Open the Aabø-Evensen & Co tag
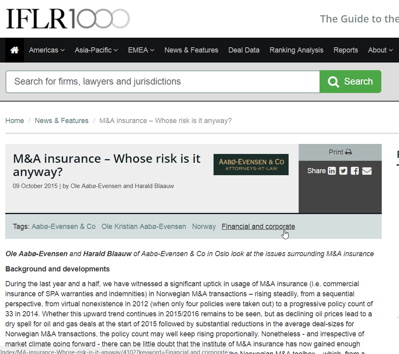This screenshot has height=354, width=399. 63,226
